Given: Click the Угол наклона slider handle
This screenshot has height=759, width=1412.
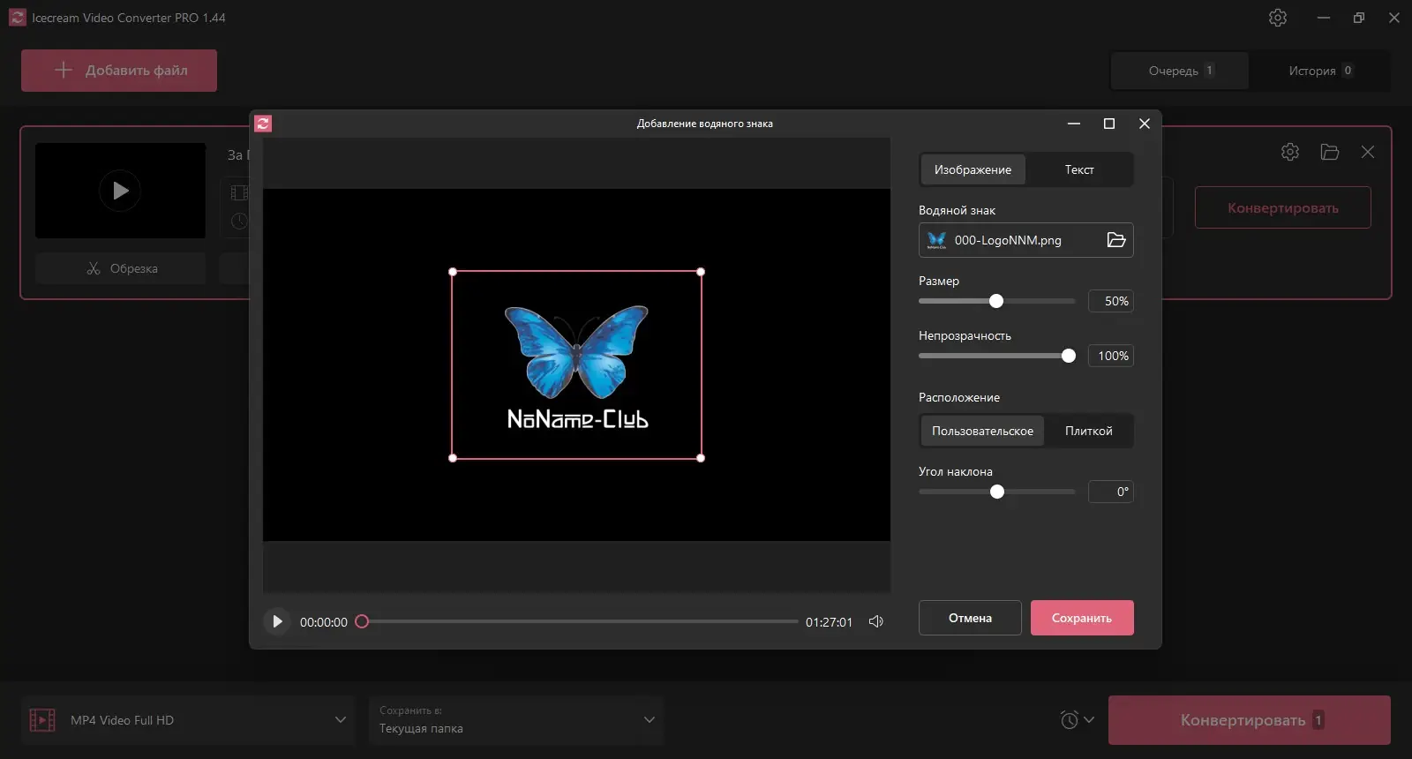Looking at the screenshot, I should click(x=997, y=492).
